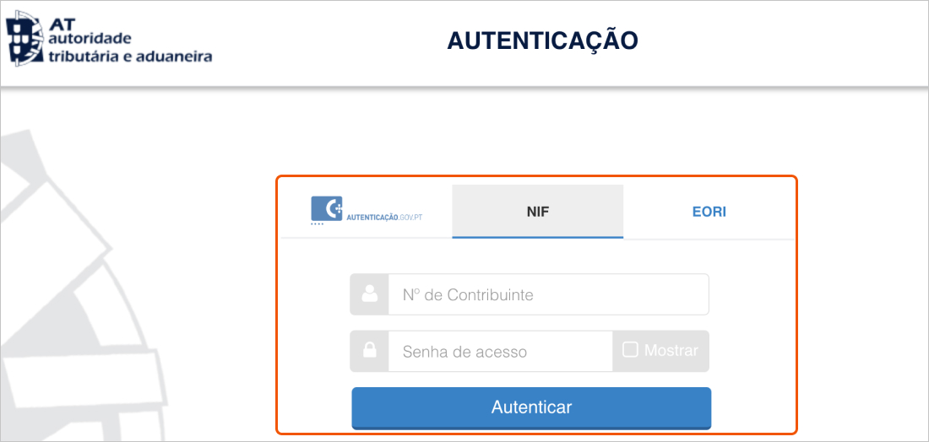The height and width of the screenshot is (442, 929).
Task: Tick the Mostrar checkbox
Action: (630, 350)
